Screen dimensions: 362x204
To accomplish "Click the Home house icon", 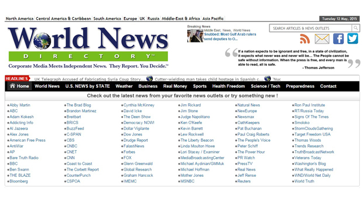I will [x=12, y=86].
